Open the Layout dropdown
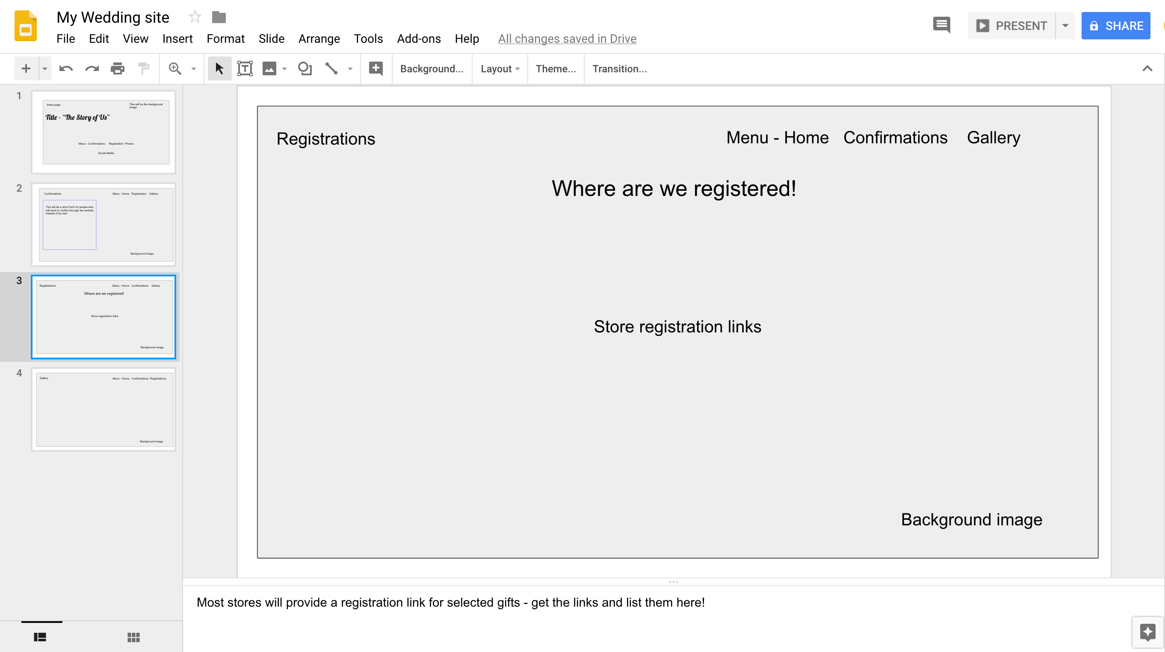Image resolution: width=1165 pixels, height=652 pixels. pos(500,69)
